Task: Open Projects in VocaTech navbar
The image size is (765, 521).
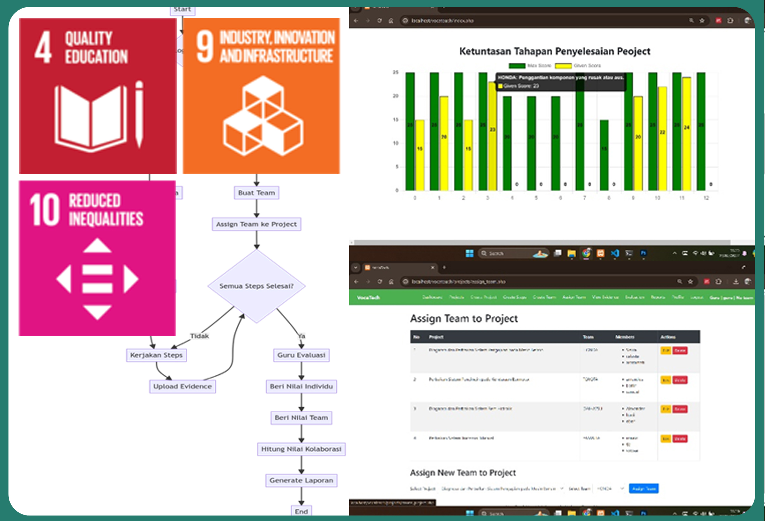Action: (457, 297)
